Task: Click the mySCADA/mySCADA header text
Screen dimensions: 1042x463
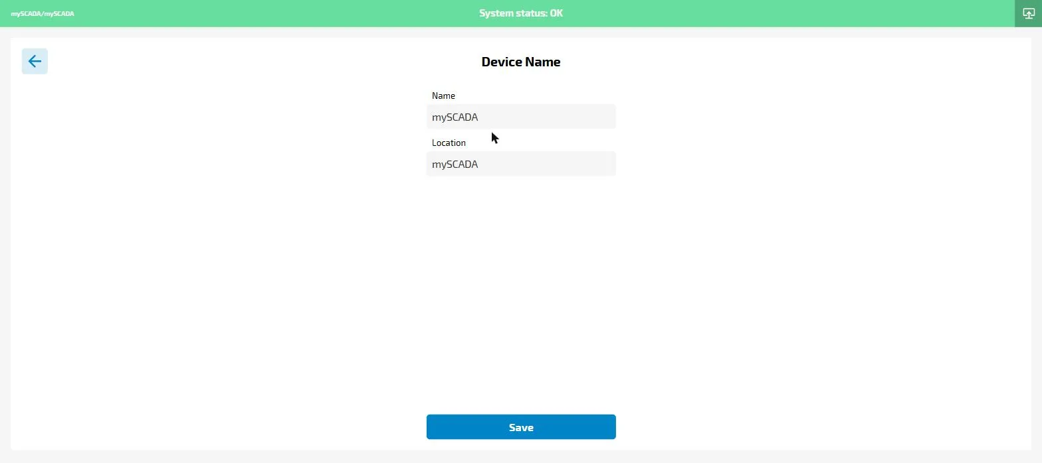Action: [x=43, y=13]
